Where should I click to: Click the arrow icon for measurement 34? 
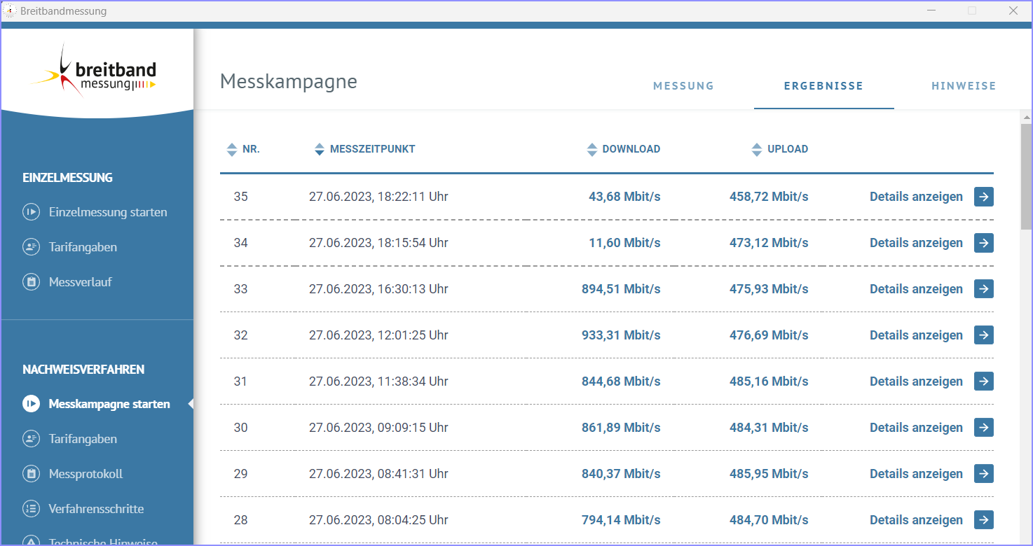tap(984, 243)
